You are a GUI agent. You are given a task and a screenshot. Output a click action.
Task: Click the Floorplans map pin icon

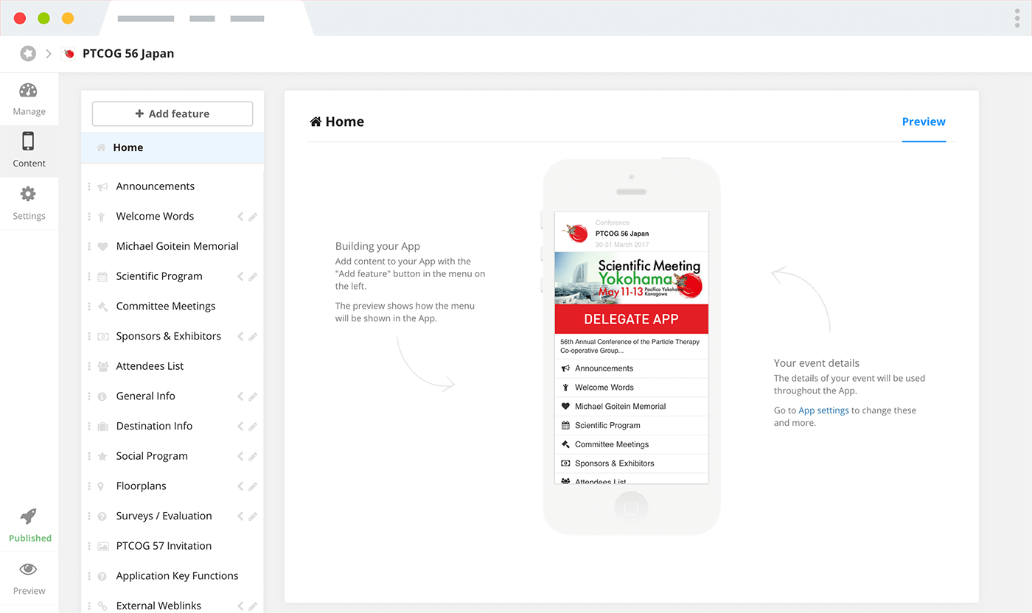click(x=101, y=486)
